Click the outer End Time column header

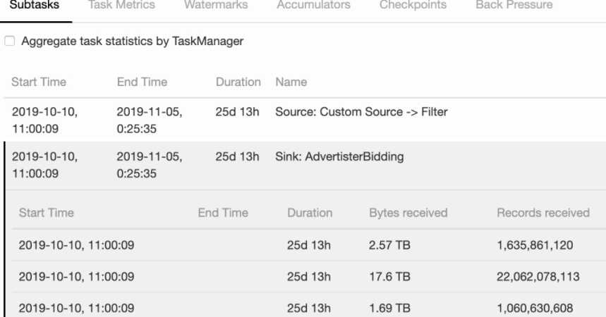pos(143,82)
